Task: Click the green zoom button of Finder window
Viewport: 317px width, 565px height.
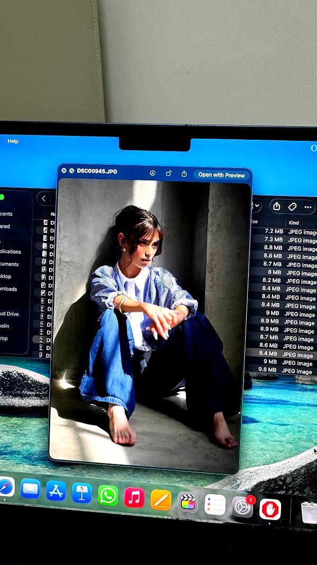Action: pyautogui.click(x=2, y=197)
